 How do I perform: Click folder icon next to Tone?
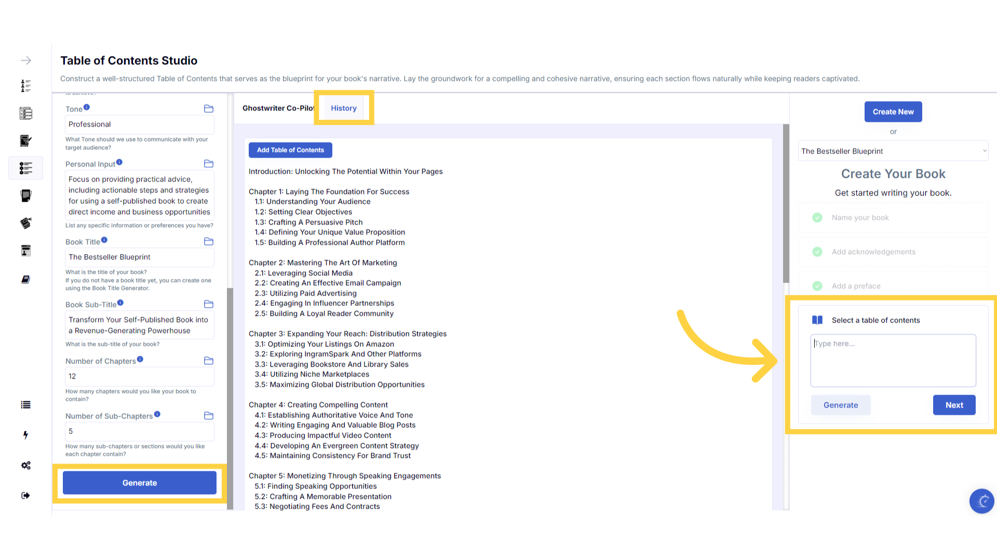[x=209, y=109]
